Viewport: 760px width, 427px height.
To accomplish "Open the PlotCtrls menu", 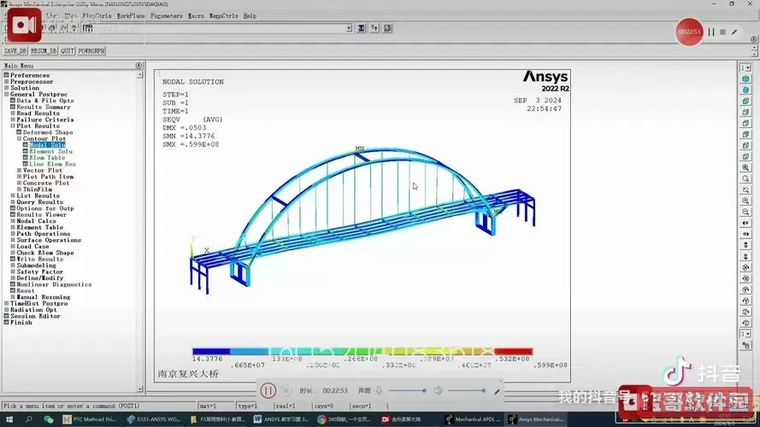I will pyautogui.click(x=97, y=16).
